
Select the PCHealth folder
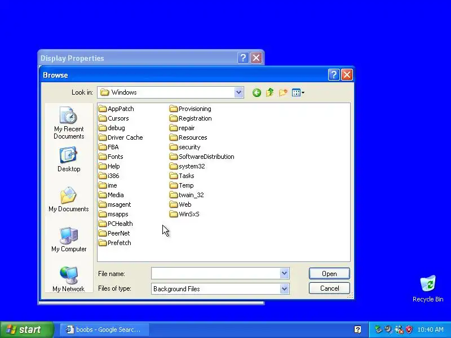click(116, 224)
